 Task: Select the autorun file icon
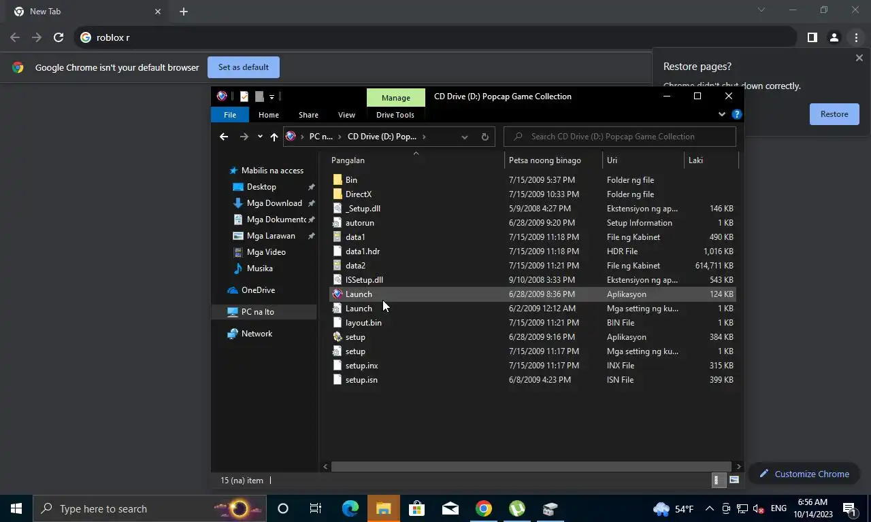(338, 223)
